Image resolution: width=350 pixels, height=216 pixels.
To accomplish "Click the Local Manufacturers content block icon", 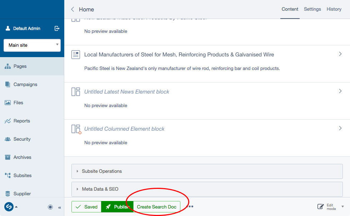I will point(76,54).
